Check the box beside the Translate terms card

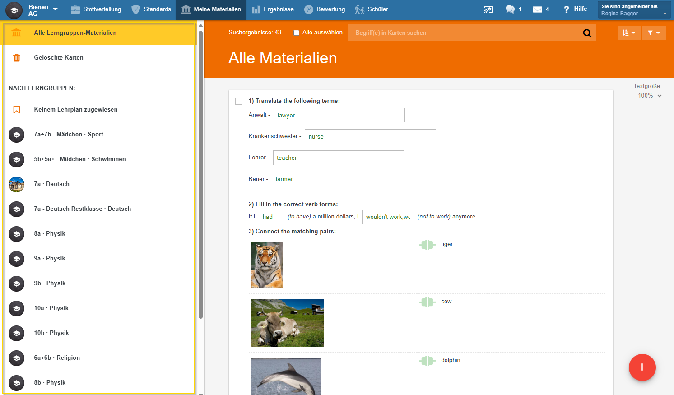(x=239, y=101)
